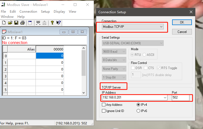The height and width of the screenshot is (129, 203).
Task: Enable the Ignore Unit ID checkbox
Action: pos(104,111)
